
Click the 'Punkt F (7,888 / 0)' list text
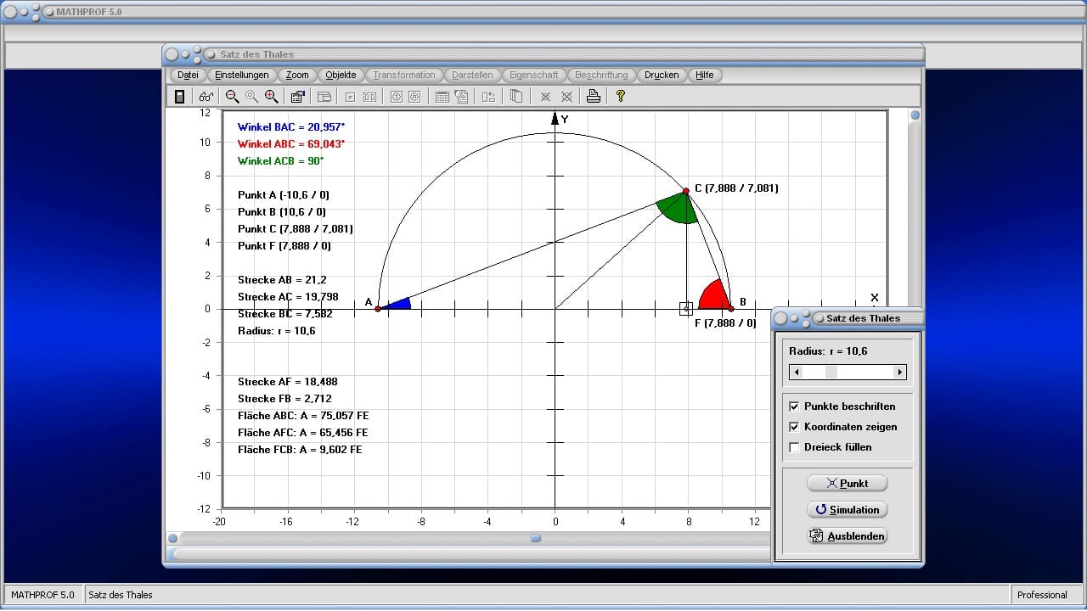pos(284,246)
